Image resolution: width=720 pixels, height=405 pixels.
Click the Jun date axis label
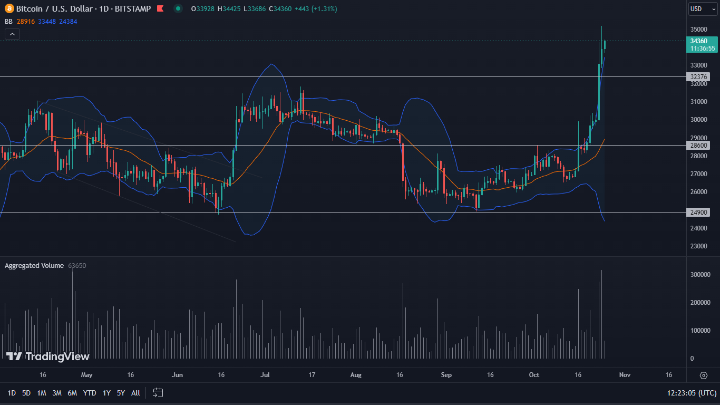(178, 375)
